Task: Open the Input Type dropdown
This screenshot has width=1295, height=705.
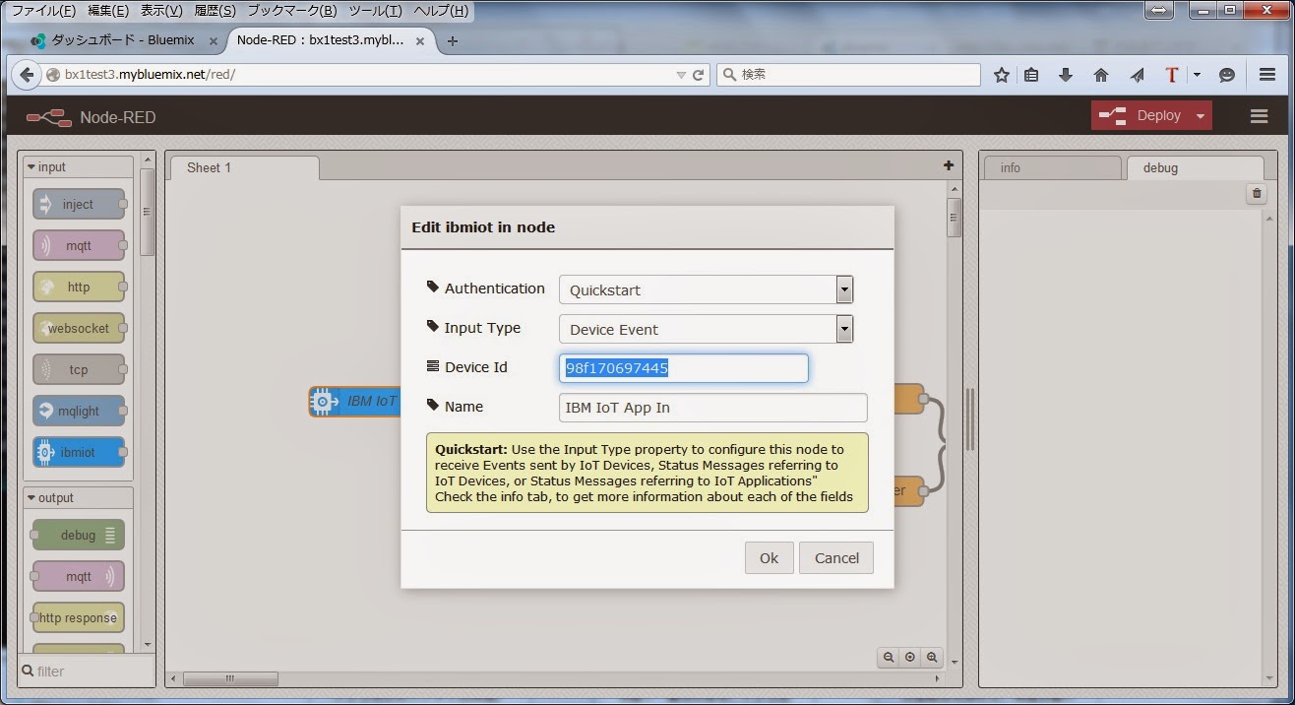Action: click(x=844, y=329)
